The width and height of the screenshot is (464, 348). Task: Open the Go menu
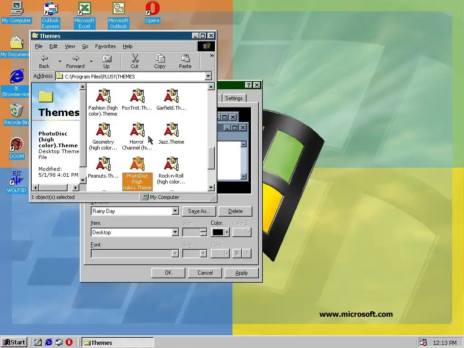coord(85,46)
